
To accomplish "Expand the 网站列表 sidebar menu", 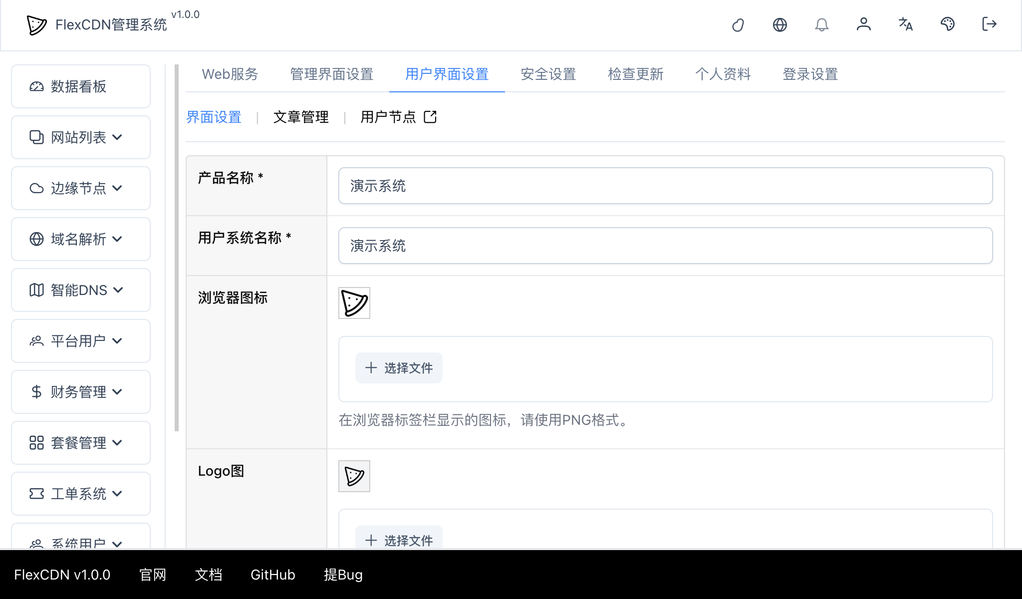I will click(79, 137).
